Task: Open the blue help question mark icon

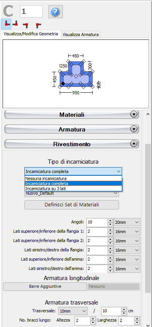Action: coord(55,12)
